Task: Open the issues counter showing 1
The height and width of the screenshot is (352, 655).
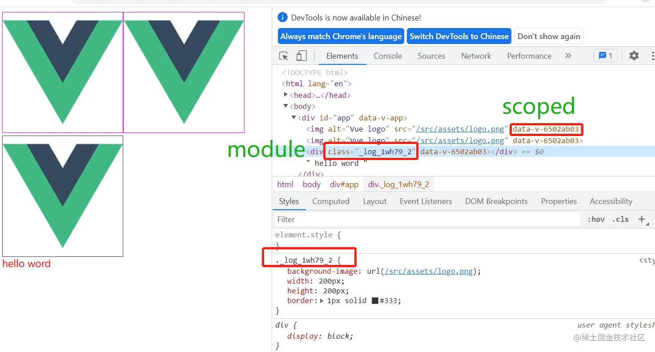Action: (605, 56)
